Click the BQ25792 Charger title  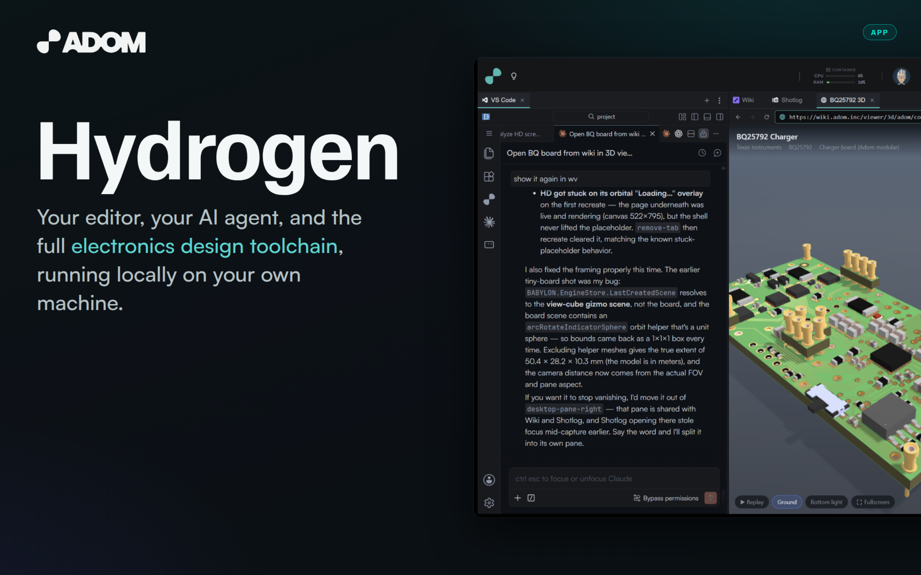[767, 137]
